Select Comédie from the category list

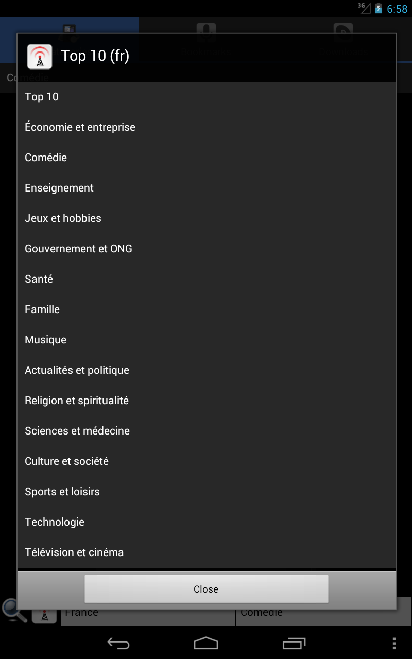[x=207, y=158]
